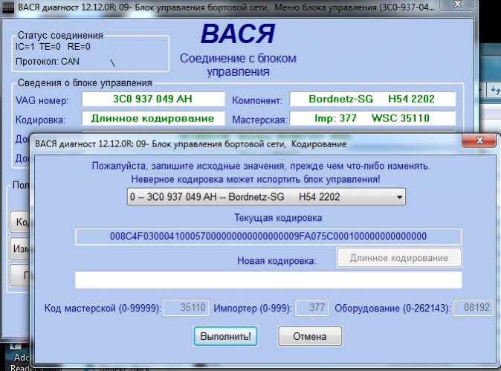Click the Отмена button
Screen dimensions: 501x371
pyautogui.click(x=310, y=336)
